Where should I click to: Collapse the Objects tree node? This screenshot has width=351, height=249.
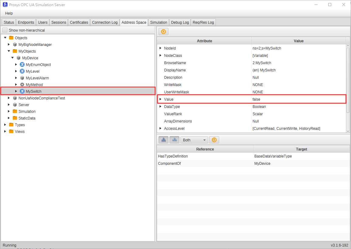[5, 38]
